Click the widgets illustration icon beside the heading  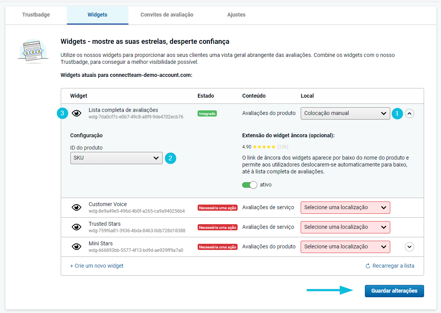tap(33, 52)
